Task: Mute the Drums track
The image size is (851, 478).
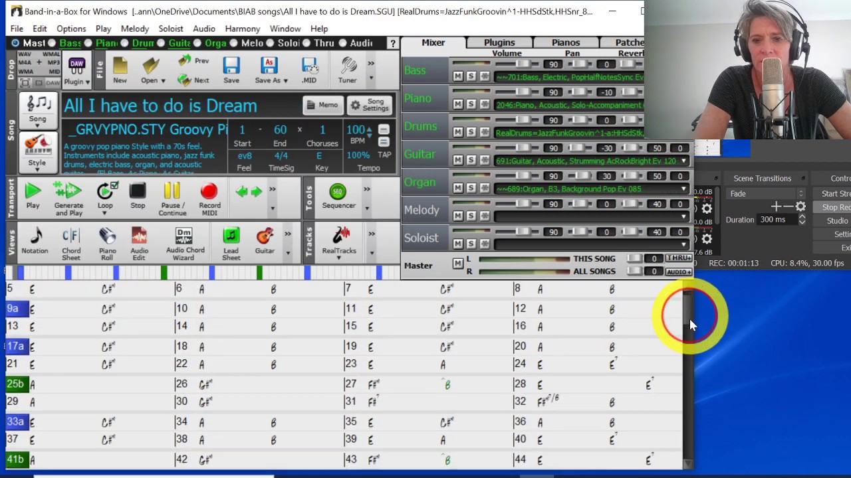Action: pos(457,132)
